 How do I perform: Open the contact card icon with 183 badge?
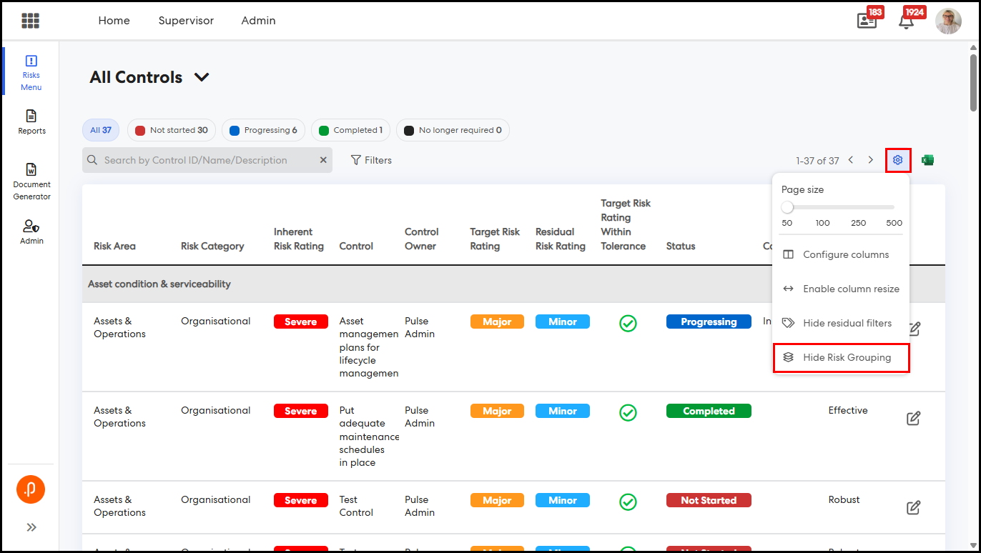coord(867,21)
